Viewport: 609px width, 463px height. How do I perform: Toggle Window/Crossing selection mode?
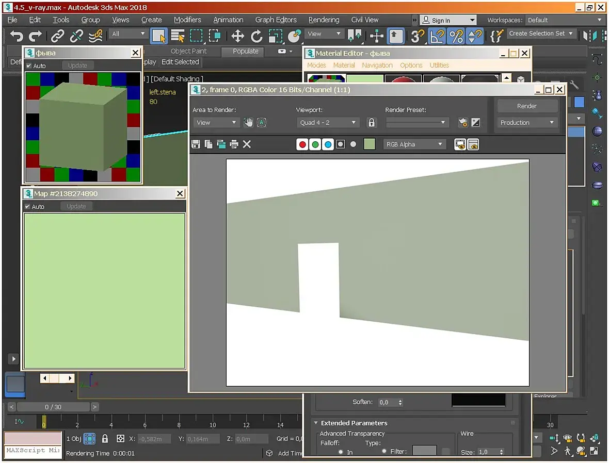tap(214, 36)
